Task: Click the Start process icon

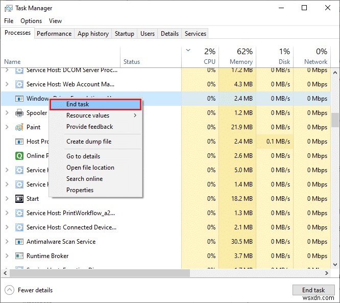Action: pyautogui.click(x=19, y=199)
